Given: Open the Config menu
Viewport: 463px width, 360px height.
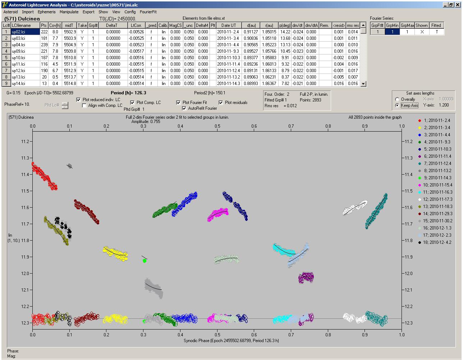Looking at the screenshot, I should tap(130, 12).
